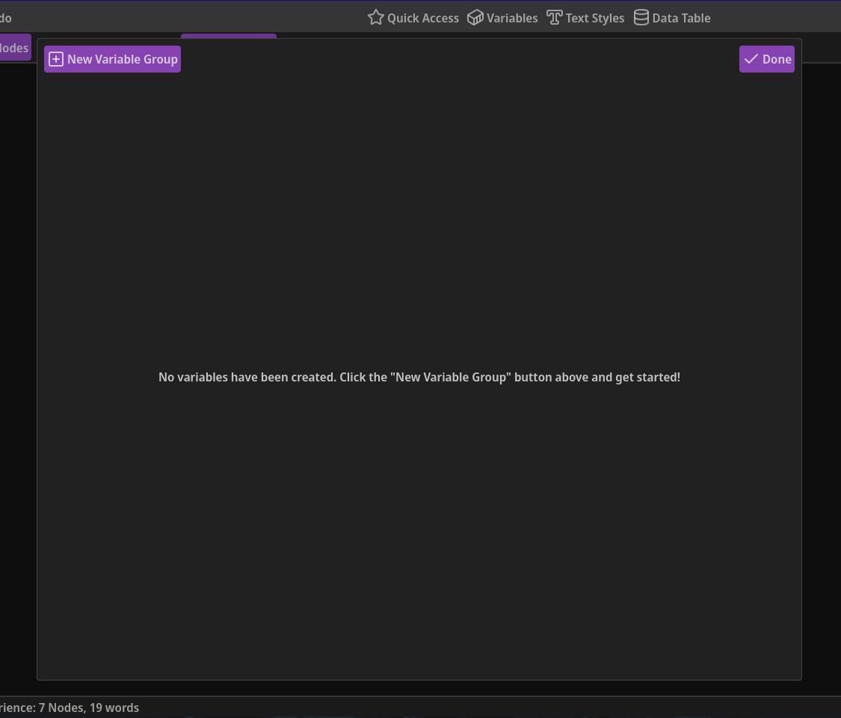Click the Data Table database icon
The width and height of the screenshot is (841, 718).
click(641, 18)
